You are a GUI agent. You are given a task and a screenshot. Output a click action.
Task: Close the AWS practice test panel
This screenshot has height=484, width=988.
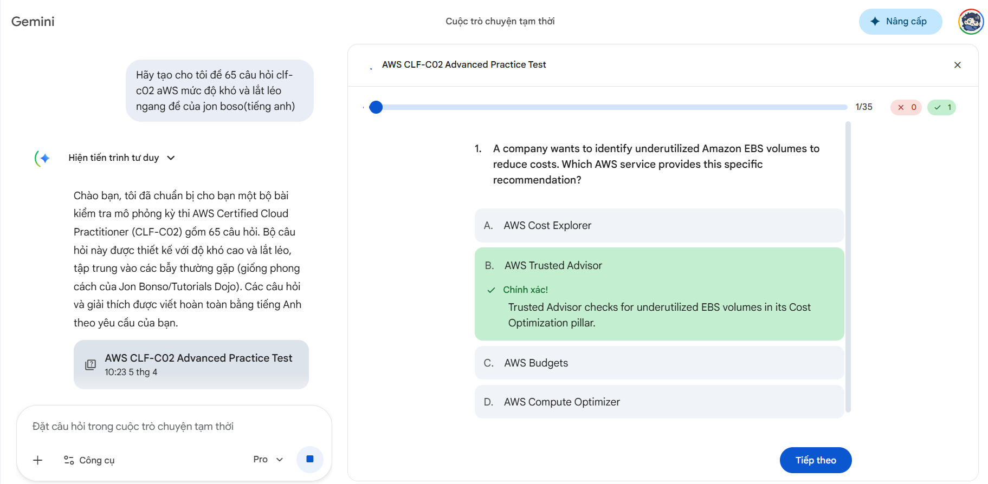point(957,65)
